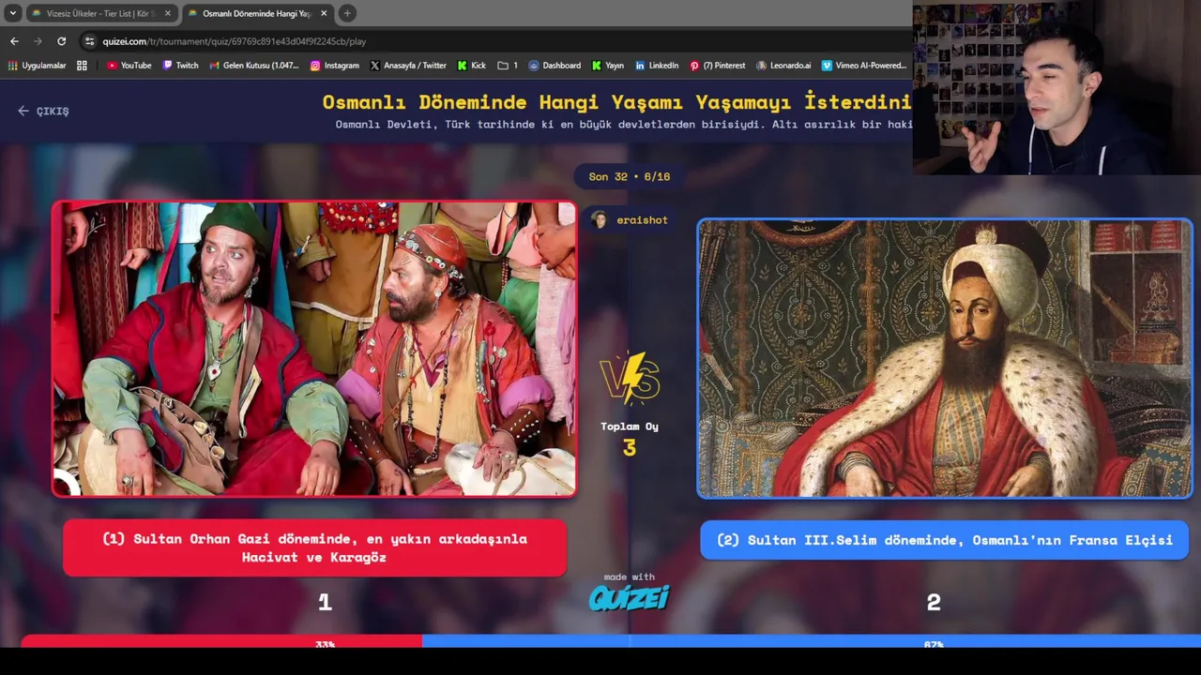Click the red 33% vote bar

tap(221, 641)
